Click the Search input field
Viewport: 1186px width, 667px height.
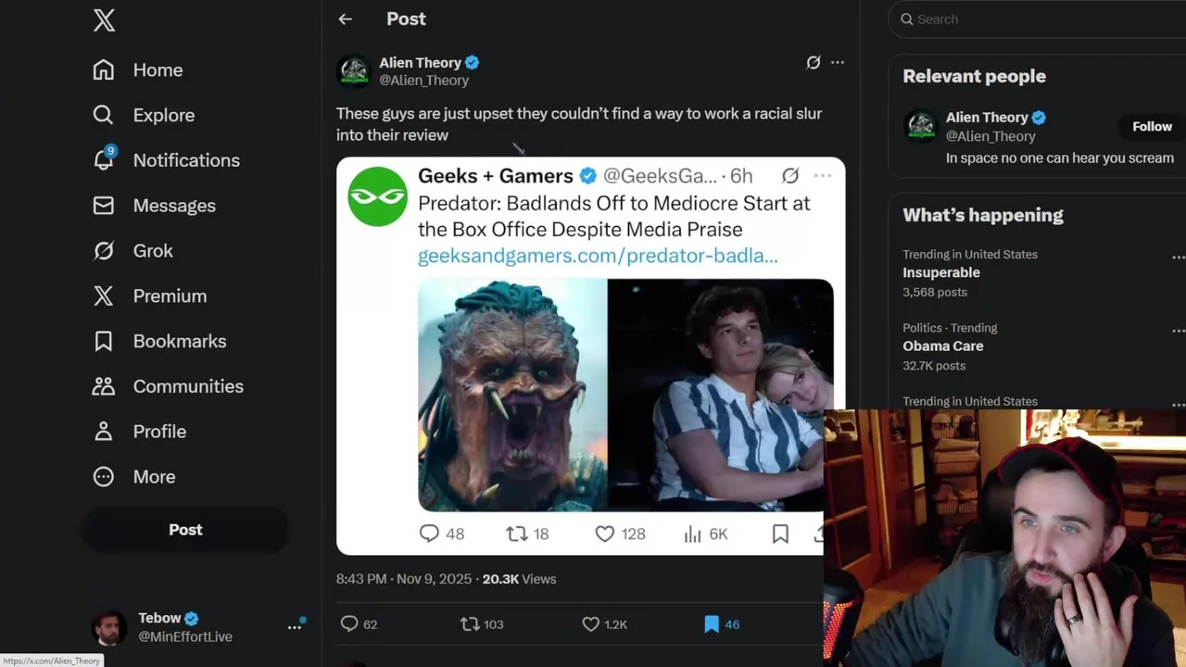(x=1038, y=19)
